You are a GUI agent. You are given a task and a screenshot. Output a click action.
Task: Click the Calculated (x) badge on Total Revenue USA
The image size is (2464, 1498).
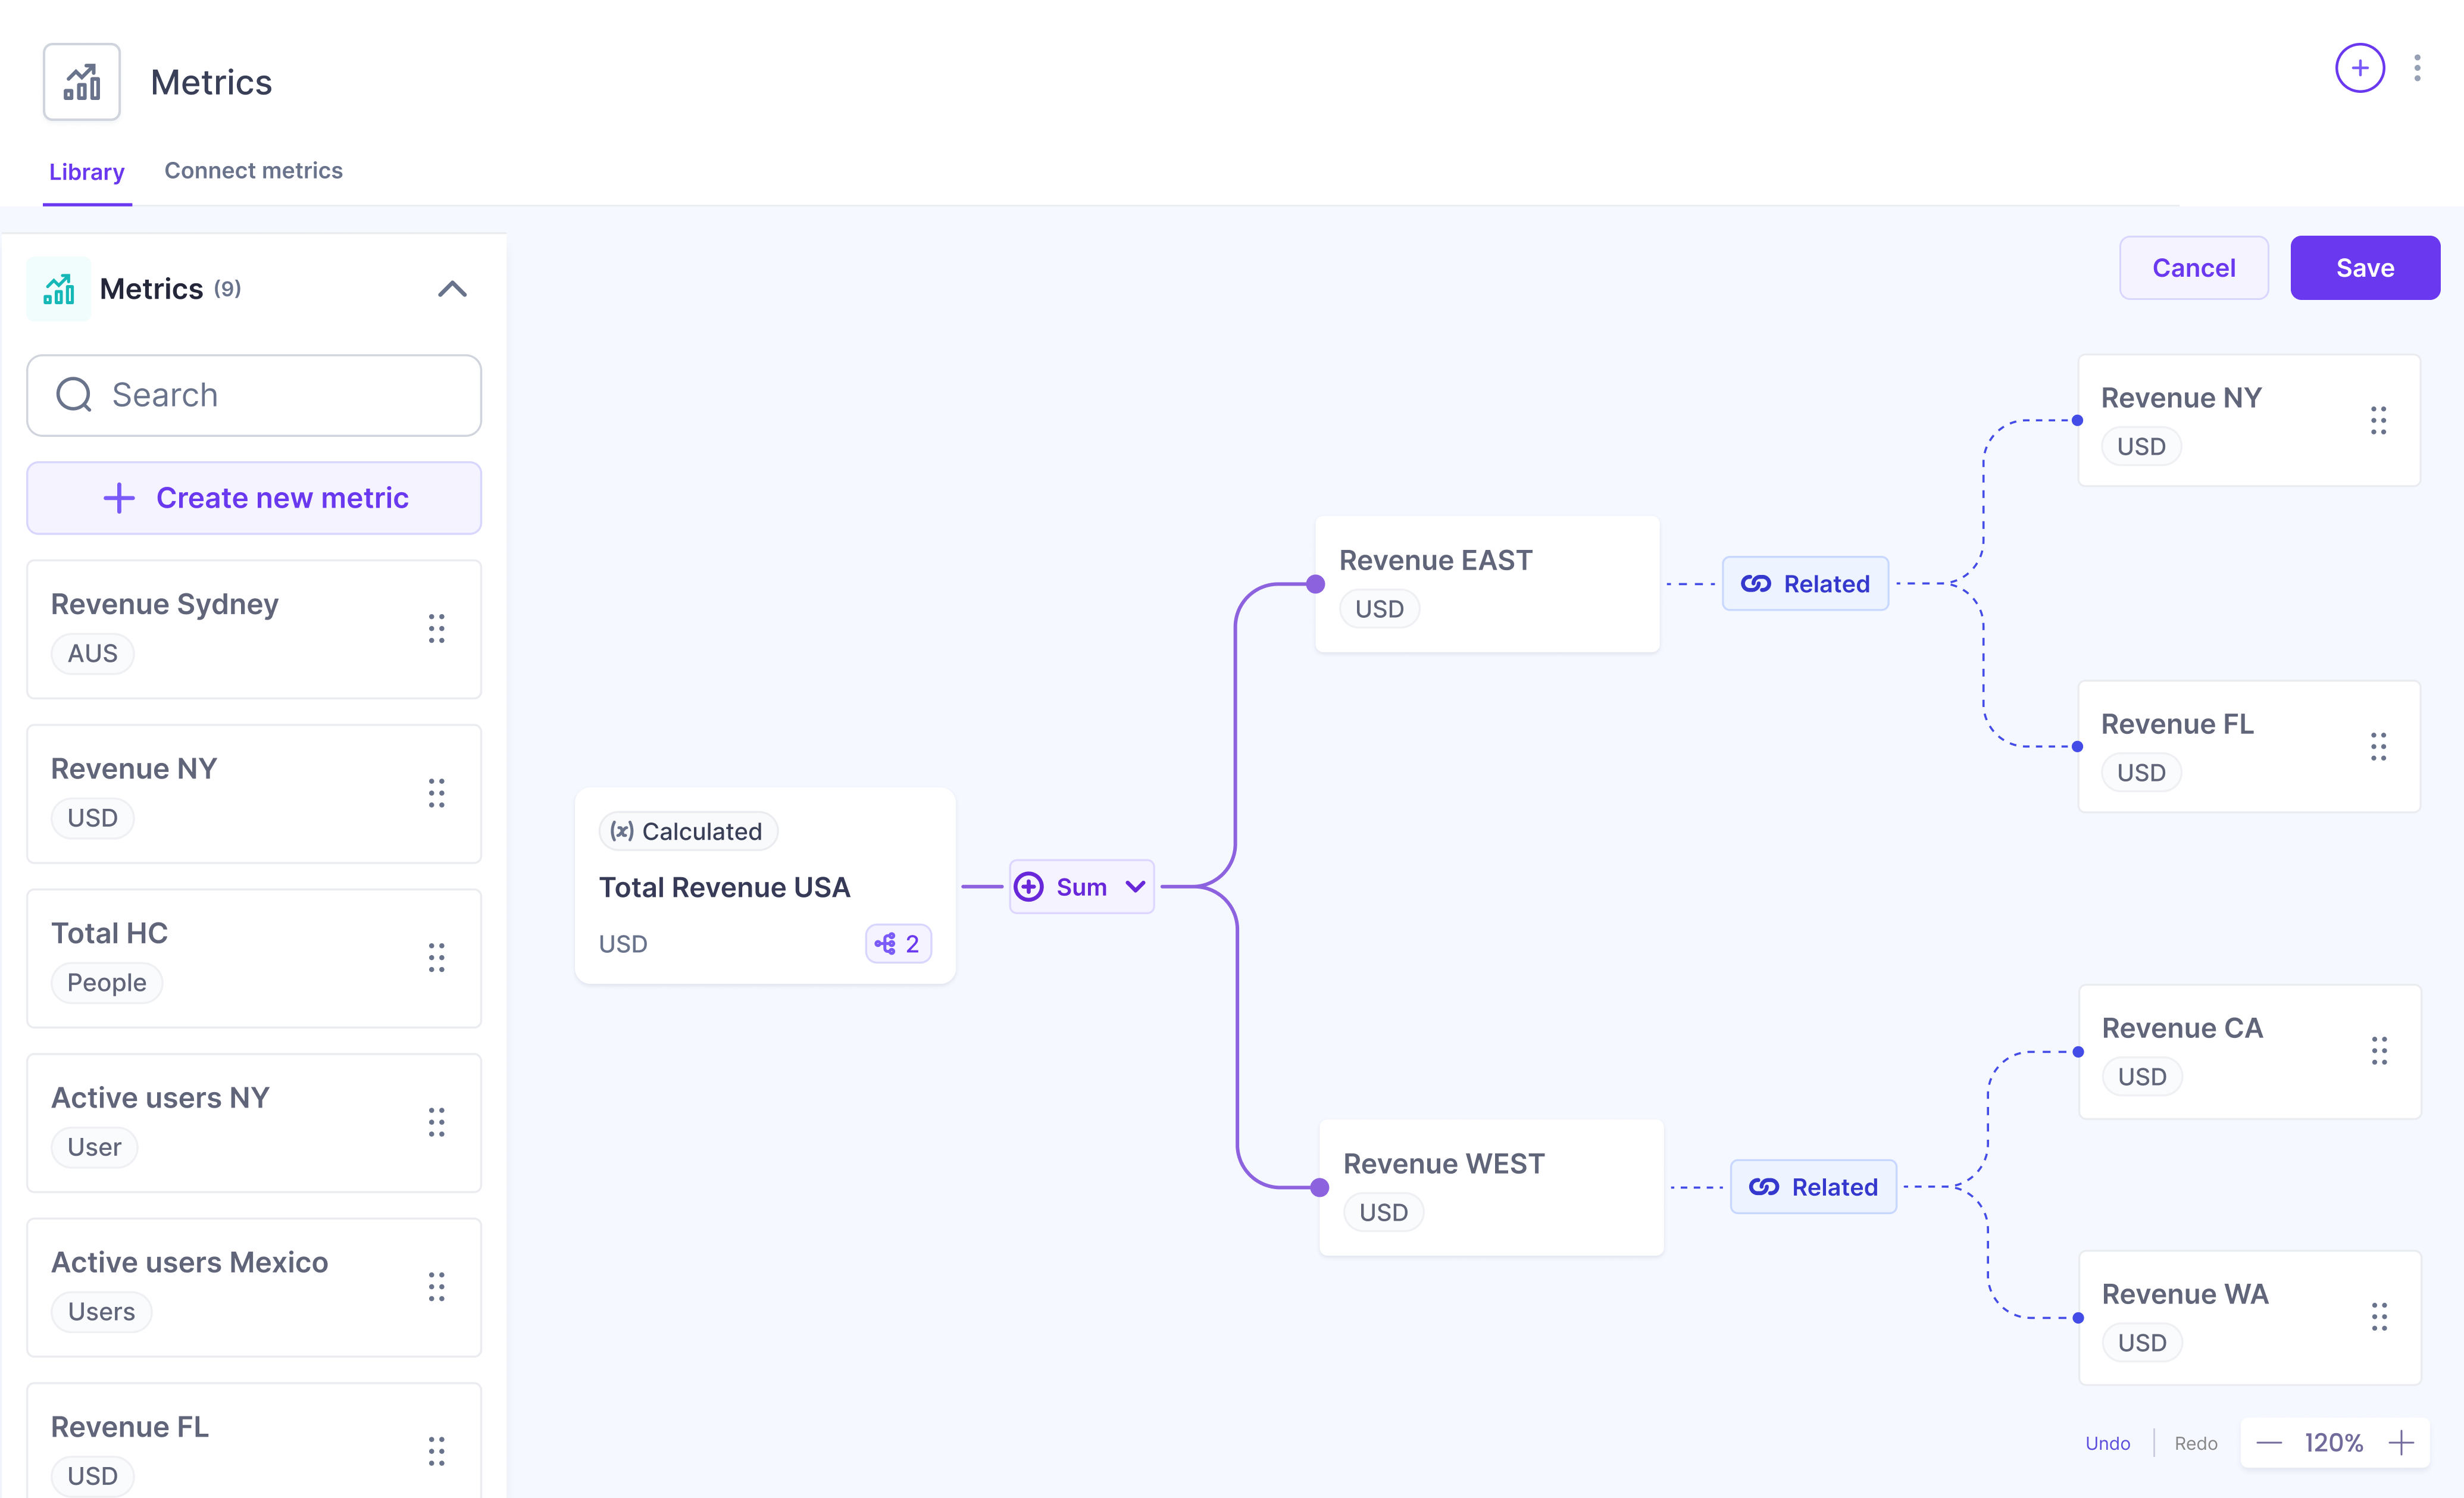pyautogui.click(x=687, y=830)
